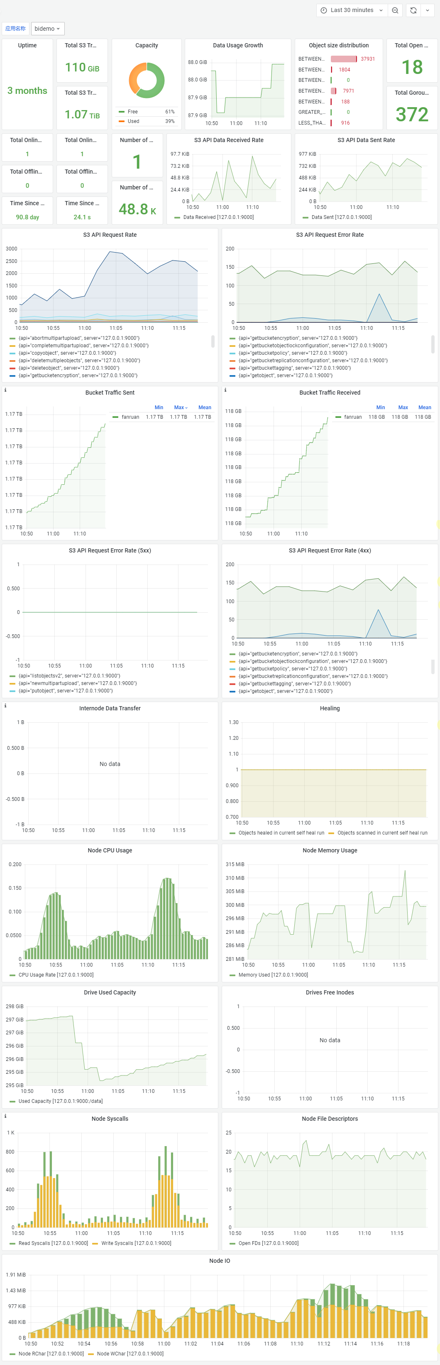The height and width of the screenshot is (1365, 440).
Task: Click the Node RChar legend color swatch
Action: [12, 1354]
